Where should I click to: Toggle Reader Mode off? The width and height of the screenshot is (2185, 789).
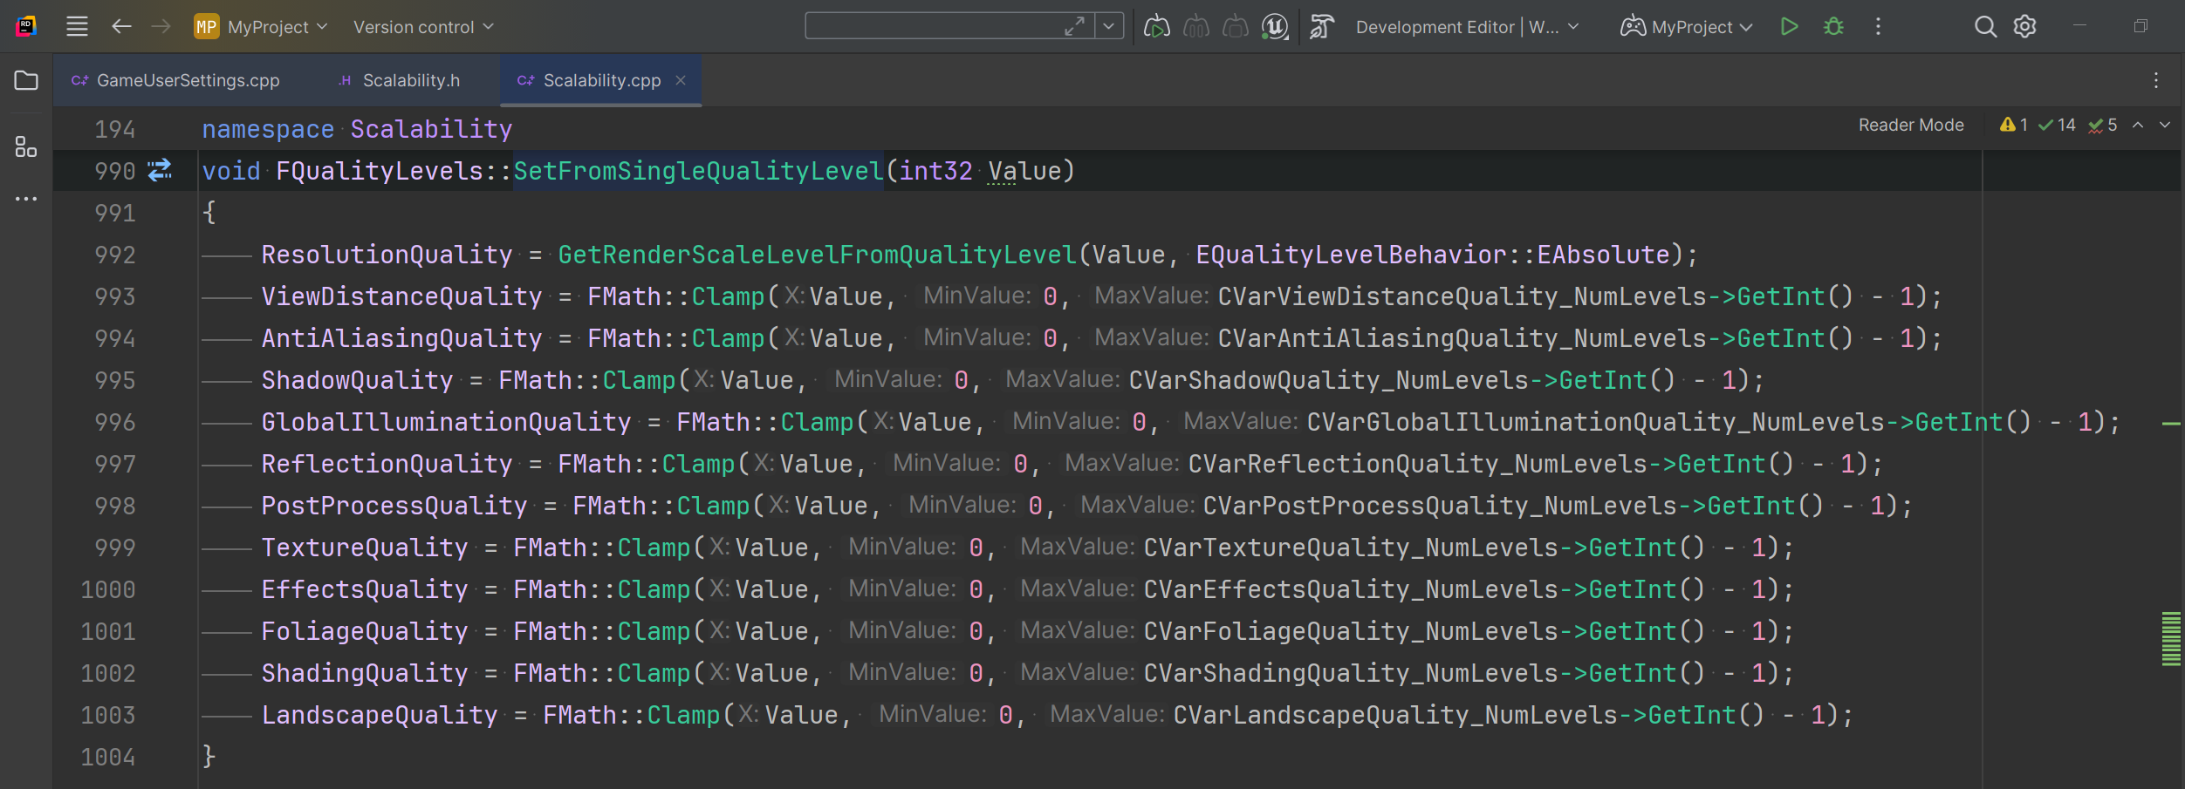coord(1910,124)
